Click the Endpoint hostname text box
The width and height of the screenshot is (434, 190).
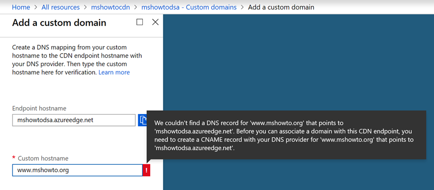tap(74, 120)
